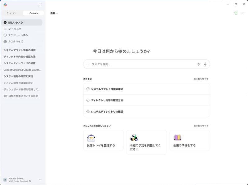
Task: Click the microphone voice input icon
Action: pos(205,64)
